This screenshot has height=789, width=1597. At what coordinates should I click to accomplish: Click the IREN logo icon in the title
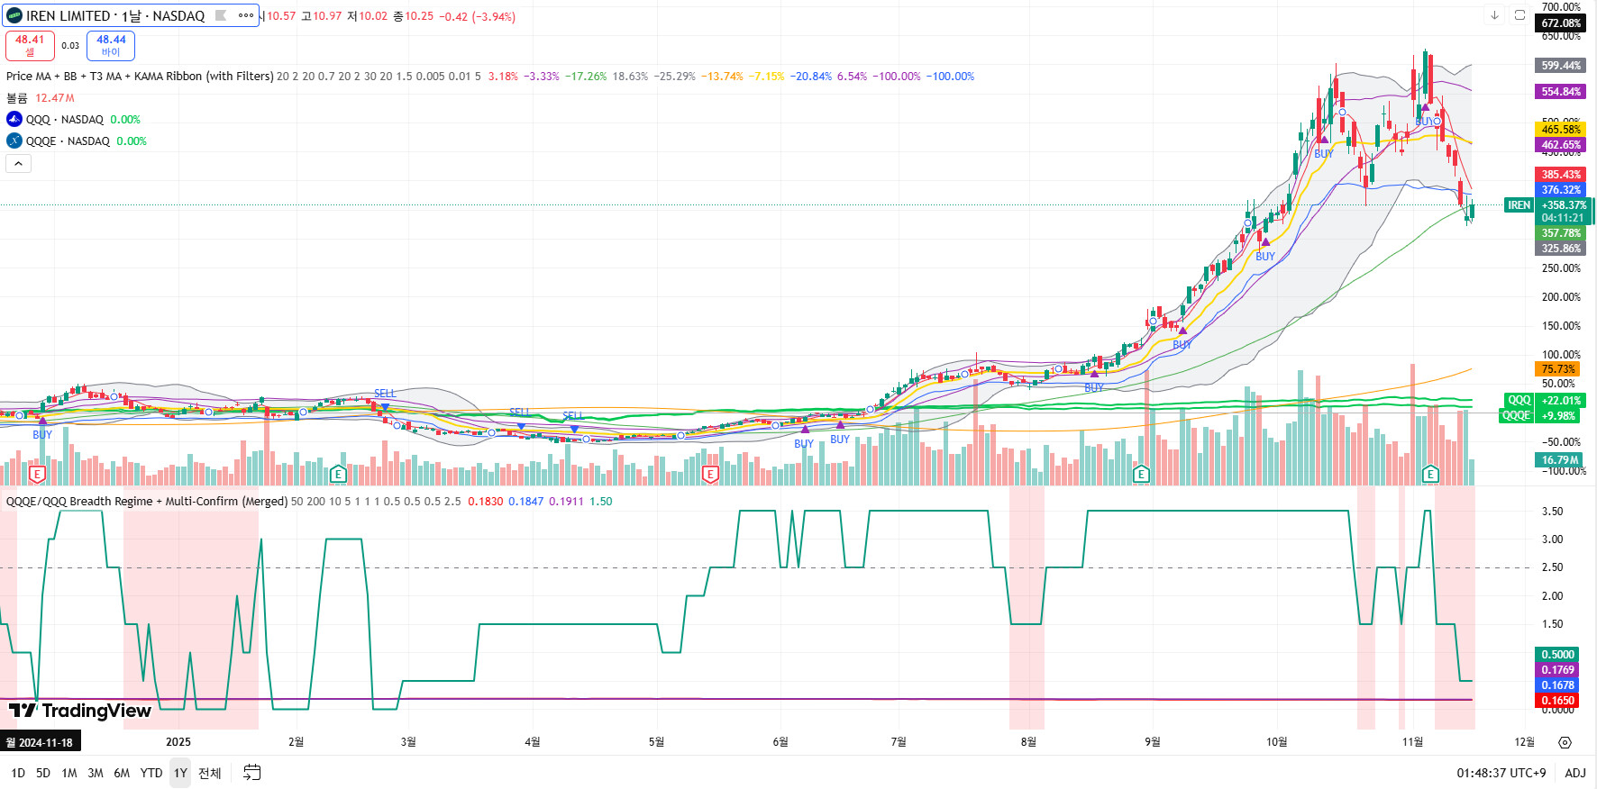click(14, 15)
